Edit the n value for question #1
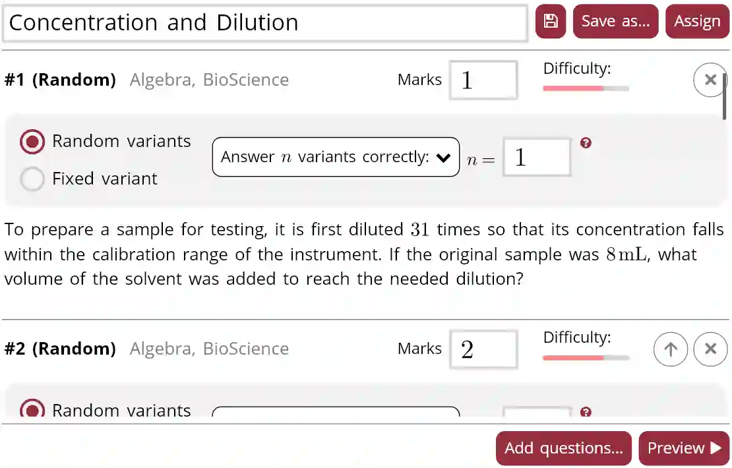Viewport: 732px width, 468px height. pyautogui.click(x=535, y=157)
